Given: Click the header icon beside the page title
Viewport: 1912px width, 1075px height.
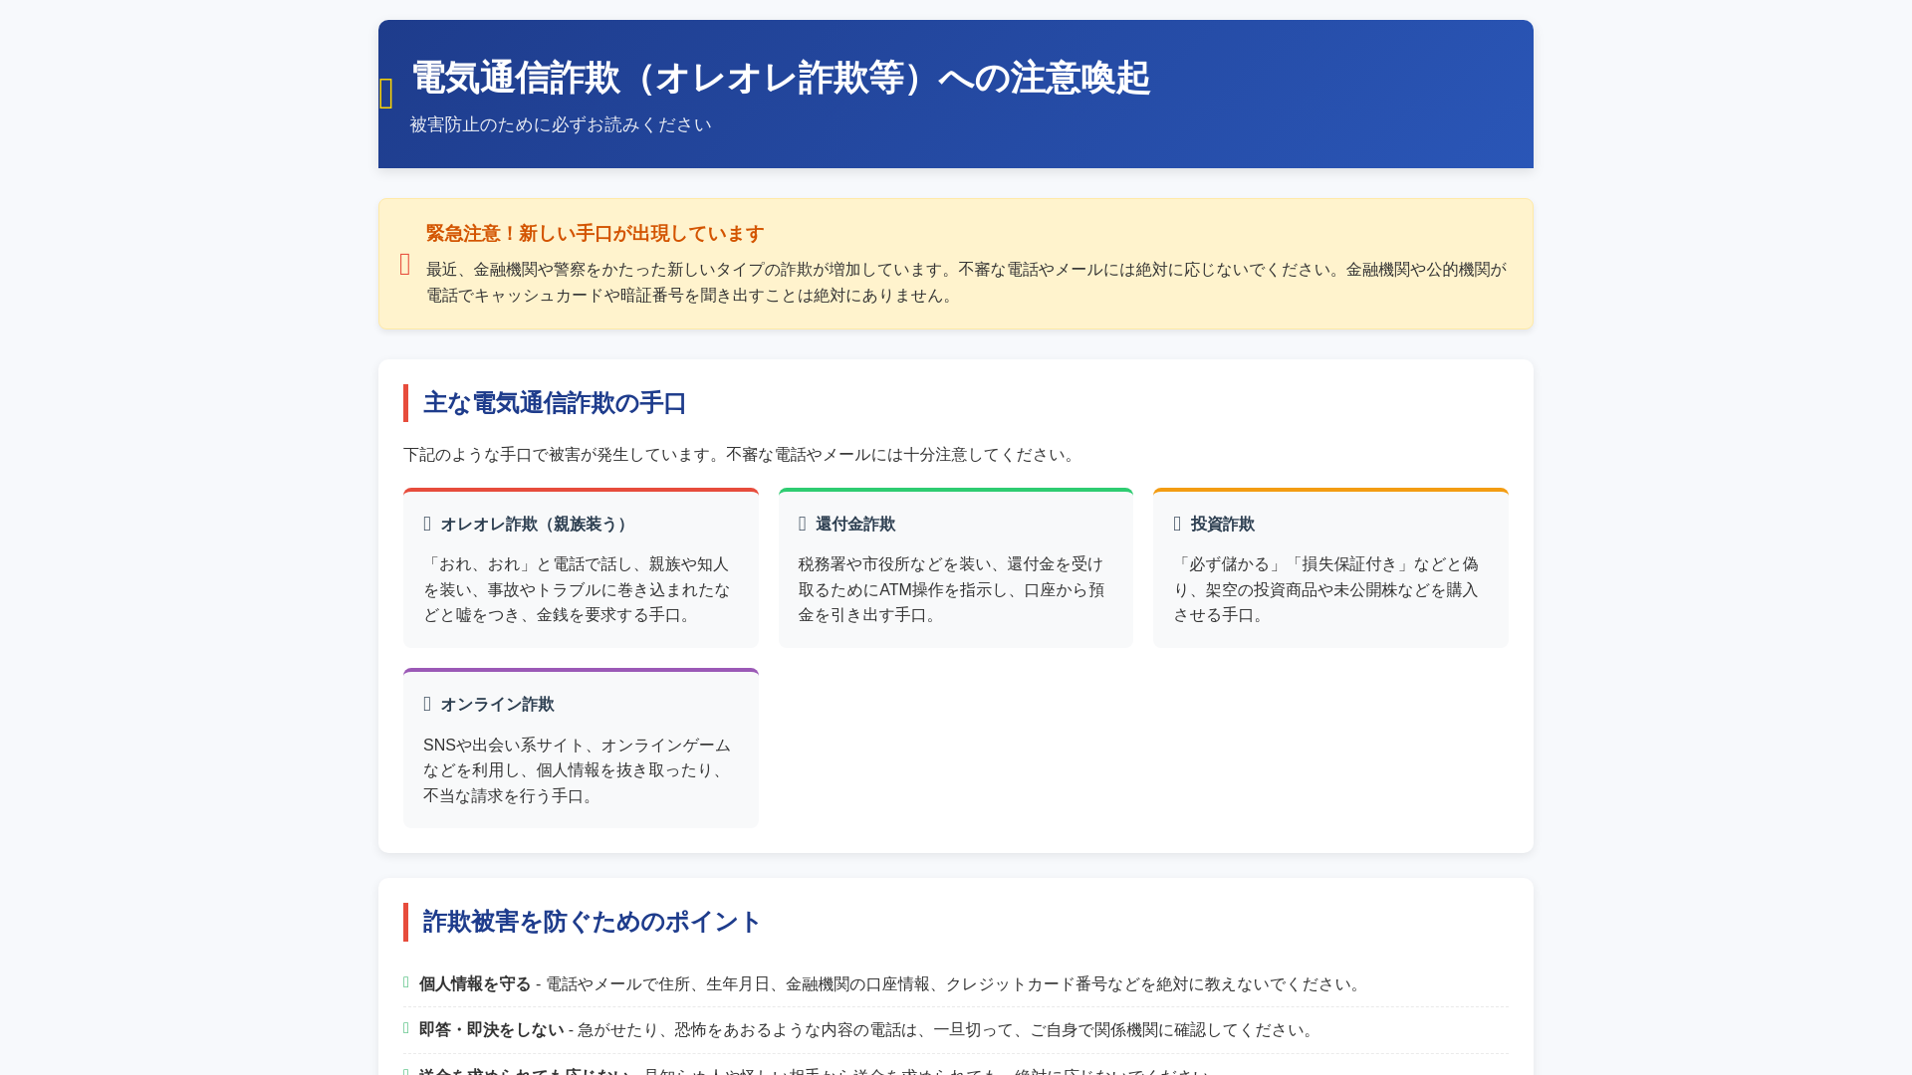Looking at the screenshot, I should click(386, 95).
